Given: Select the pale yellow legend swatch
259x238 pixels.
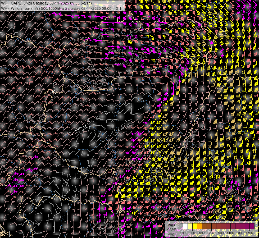Looking at the screenshot, I should 190,226.
